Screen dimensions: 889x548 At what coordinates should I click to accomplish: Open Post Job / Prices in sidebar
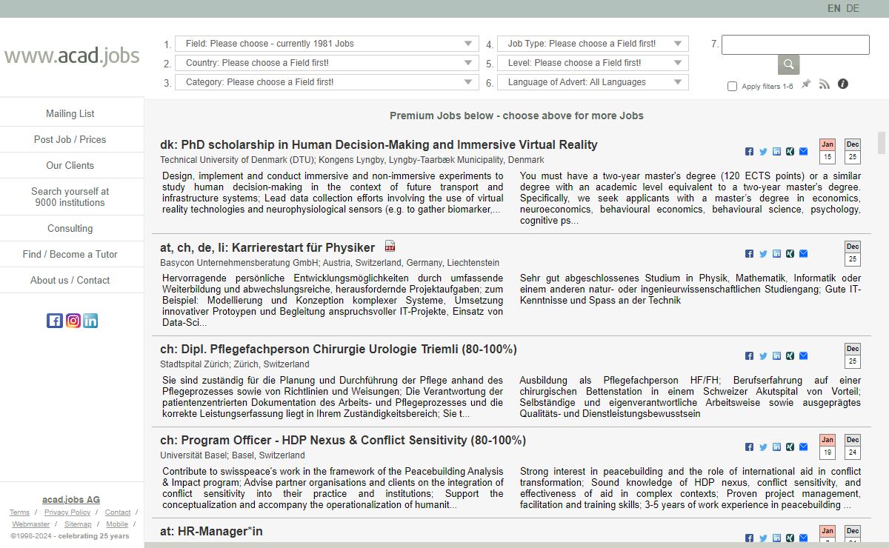70,139
